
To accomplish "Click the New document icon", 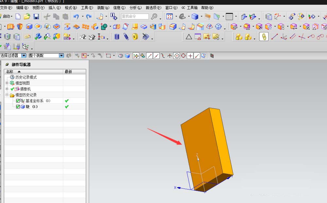I will (18, 16).
